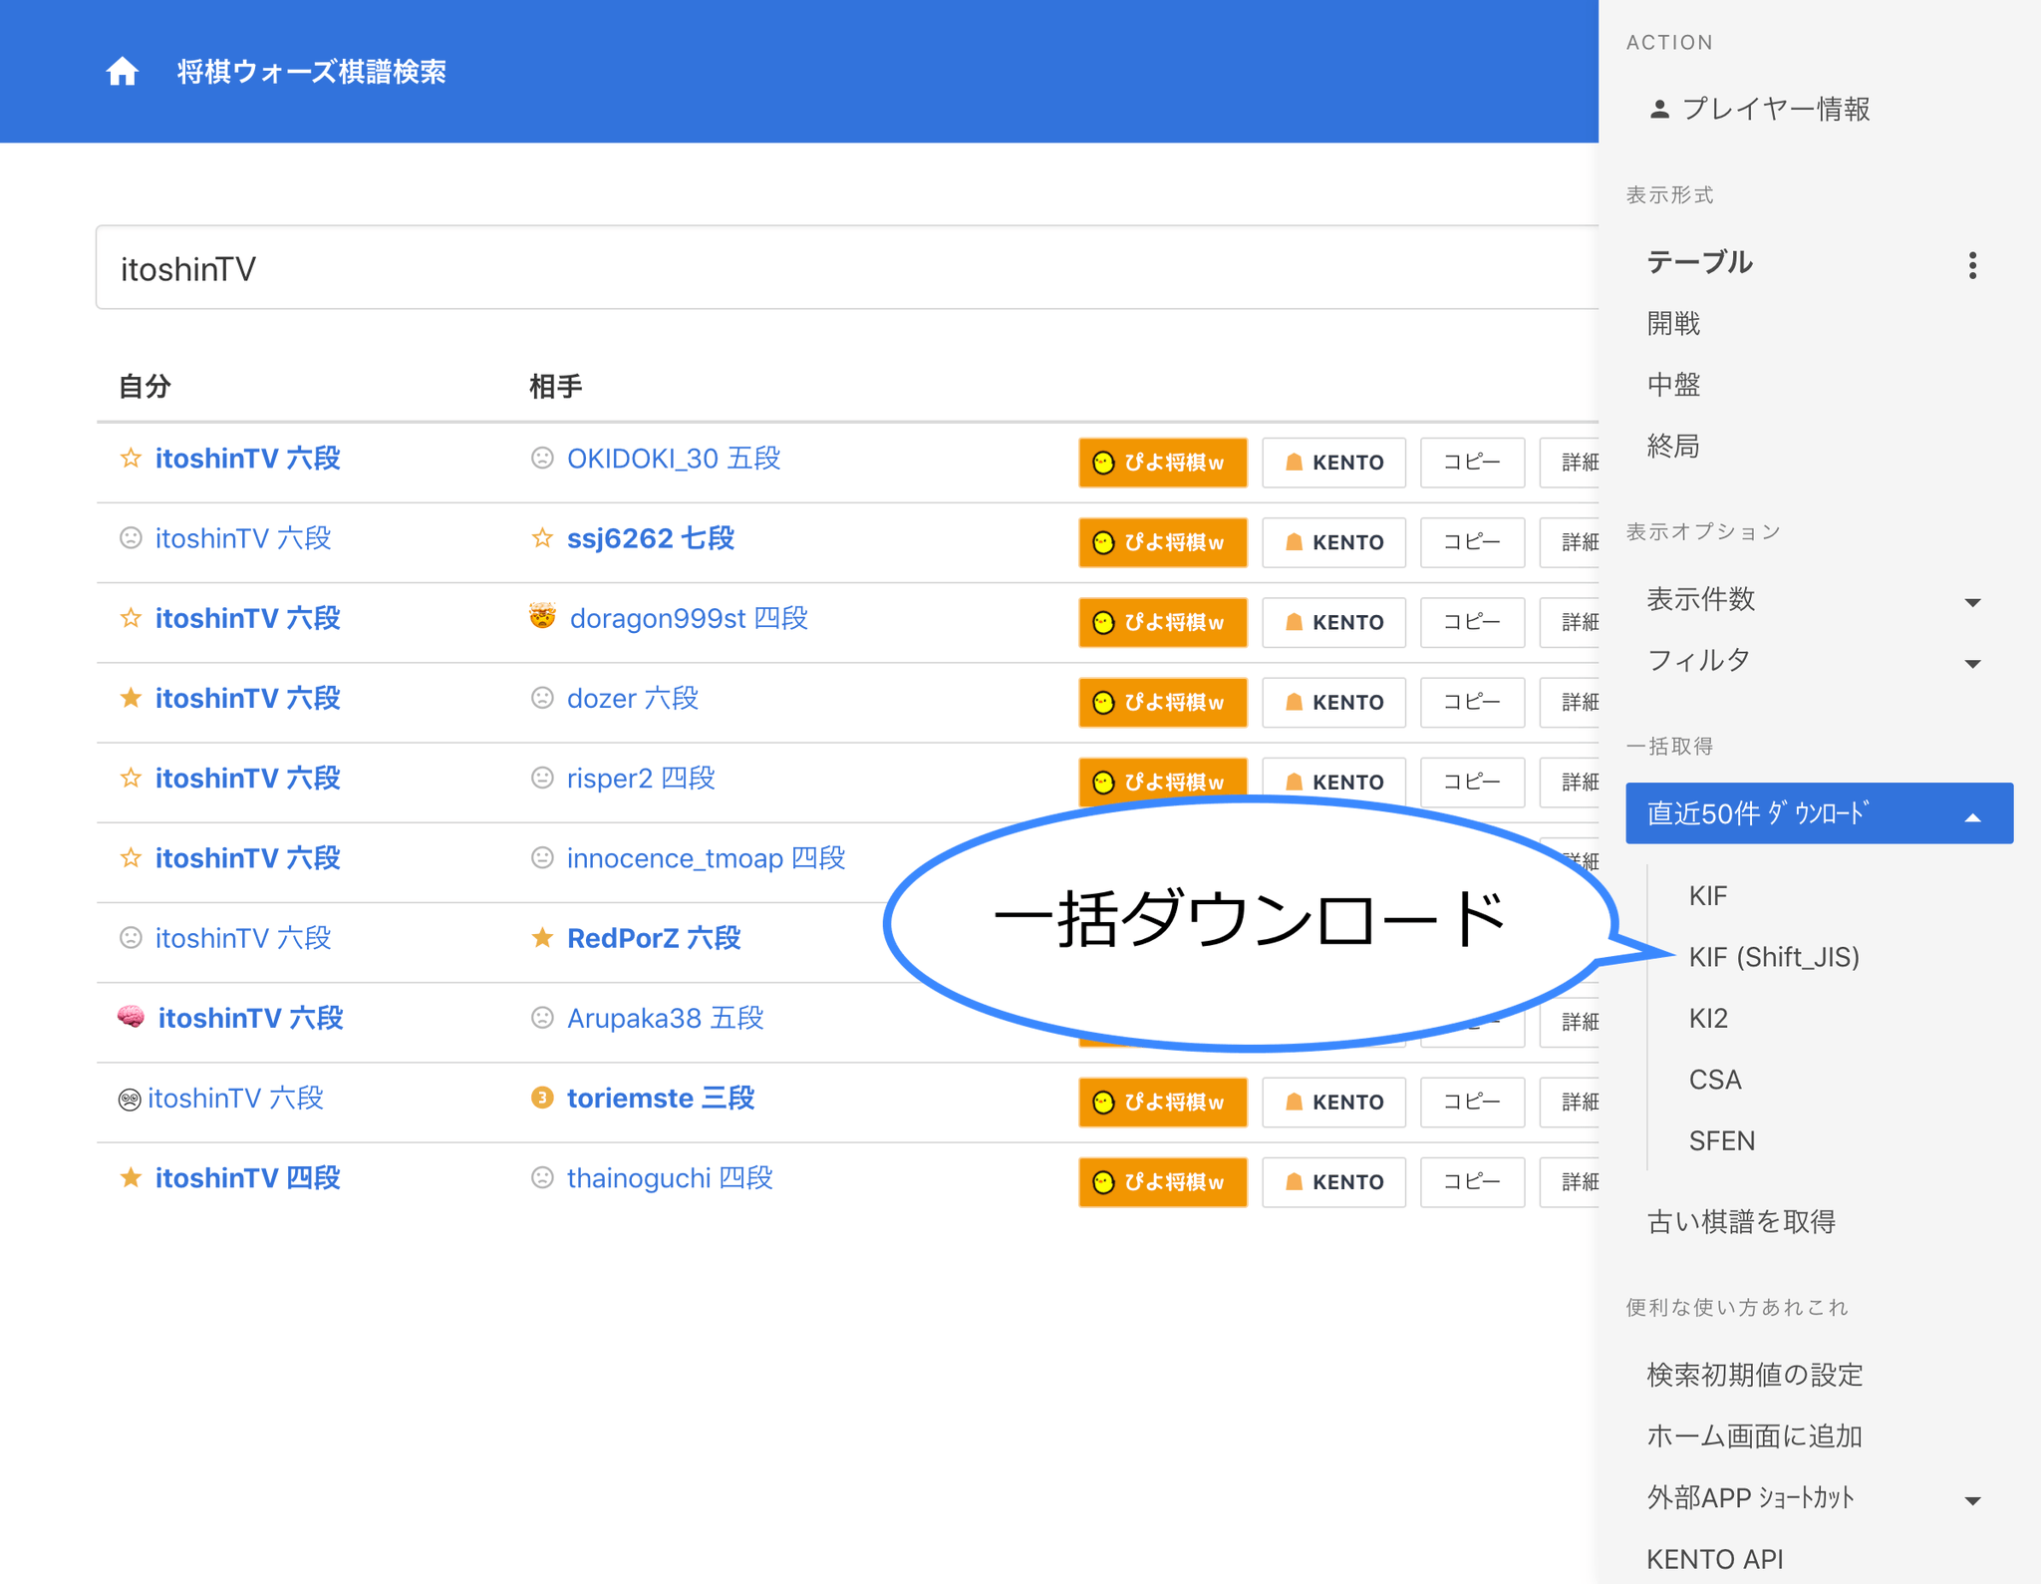Click the brain emoji on the Arupaka38 row
Image resolution: width=2041 pixels, height=1584 pixels.
(131, 1017)
